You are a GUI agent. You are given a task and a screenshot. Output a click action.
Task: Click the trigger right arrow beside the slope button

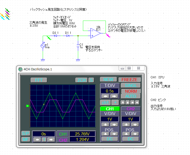(137, 102)
